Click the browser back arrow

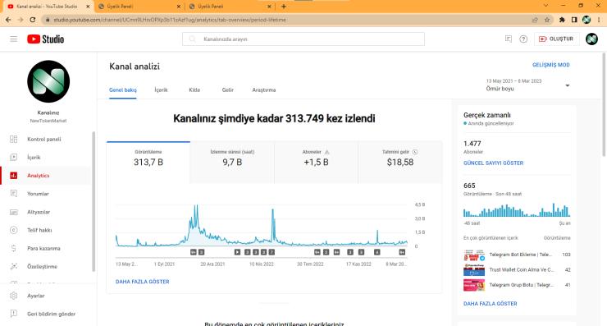(x=8, y=20)
